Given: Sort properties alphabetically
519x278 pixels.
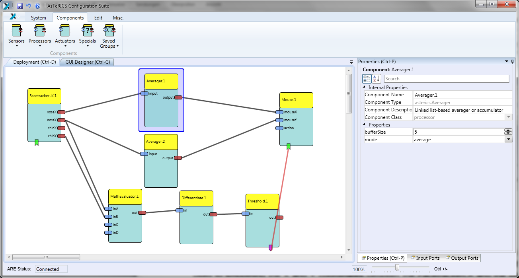Looking at the screenshot, I should point(377,79).
